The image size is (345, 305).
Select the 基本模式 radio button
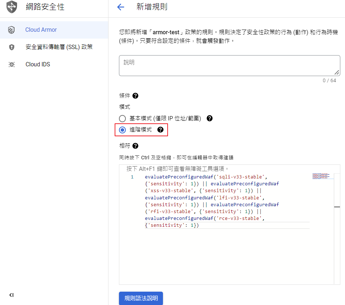click(x=123, y=119)
